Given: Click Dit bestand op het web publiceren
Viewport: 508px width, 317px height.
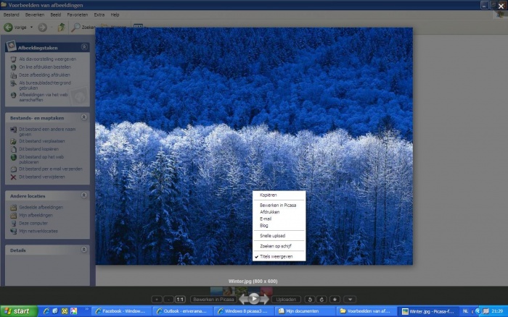Looking at the screenshot, I should [x=41, y=159].
